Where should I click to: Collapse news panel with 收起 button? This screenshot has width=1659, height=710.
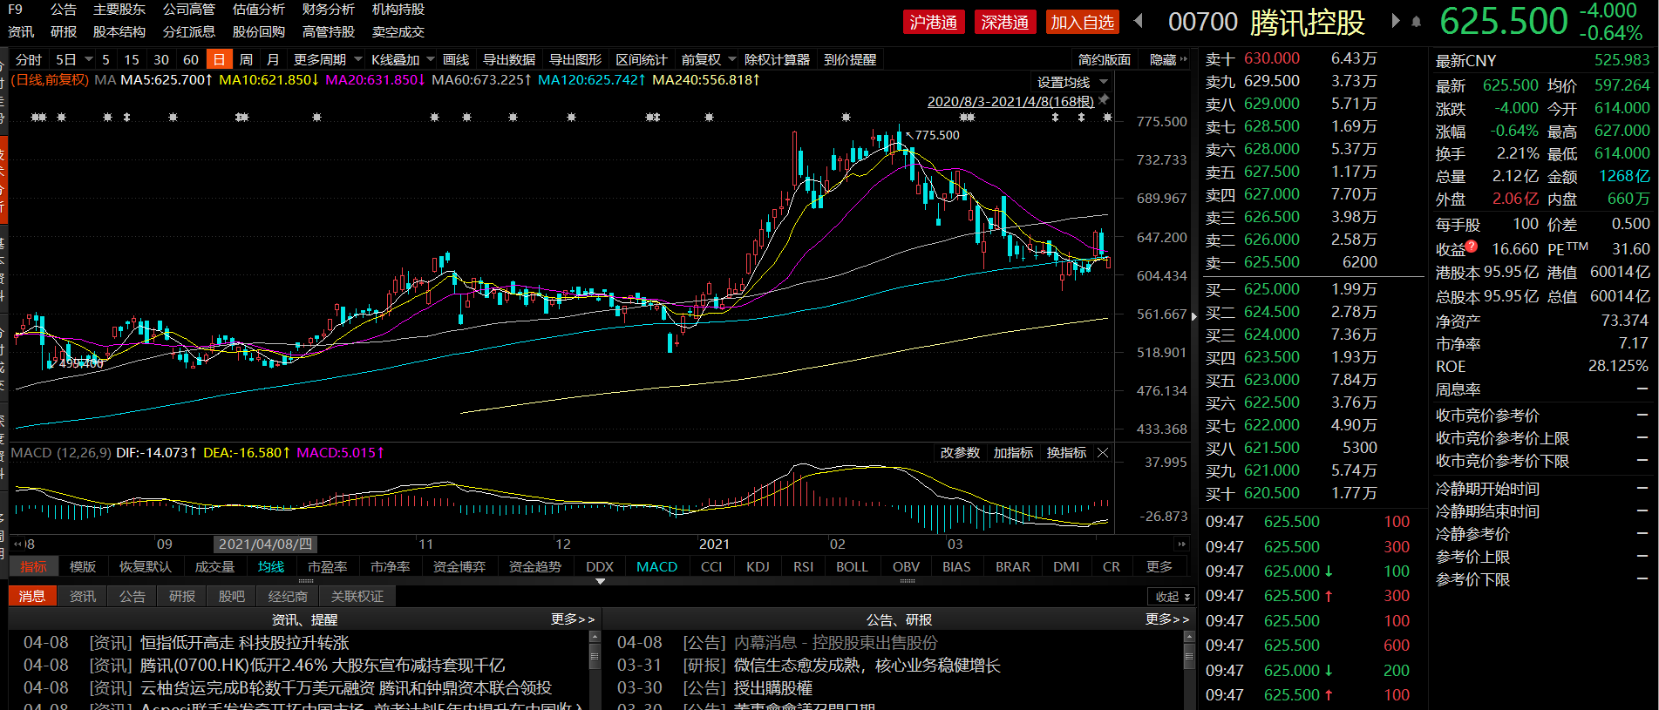(1173, 597)
